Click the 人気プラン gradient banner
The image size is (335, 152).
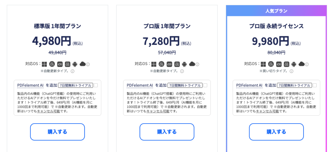coord(276,11)
